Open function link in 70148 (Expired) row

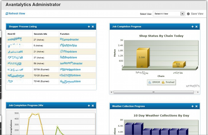(x=70, y=81)
